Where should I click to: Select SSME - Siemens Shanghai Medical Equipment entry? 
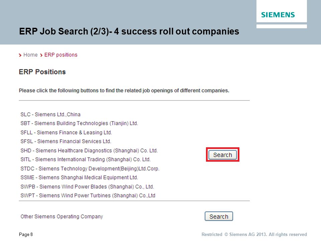[x=79, y=177]
